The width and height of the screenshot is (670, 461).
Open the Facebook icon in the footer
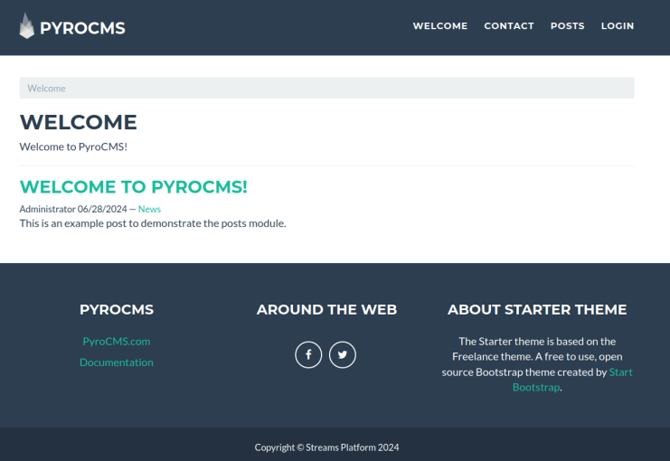coord(308,354)
